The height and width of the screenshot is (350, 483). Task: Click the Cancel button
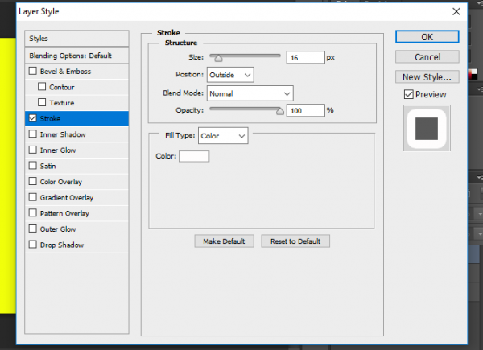427,57
